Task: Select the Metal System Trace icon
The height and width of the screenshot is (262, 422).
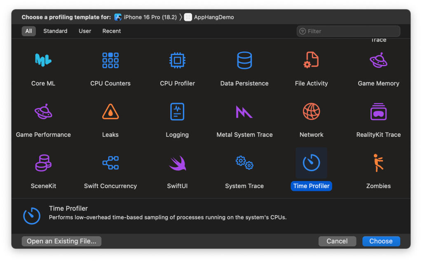Action: [x=244, y=112]
